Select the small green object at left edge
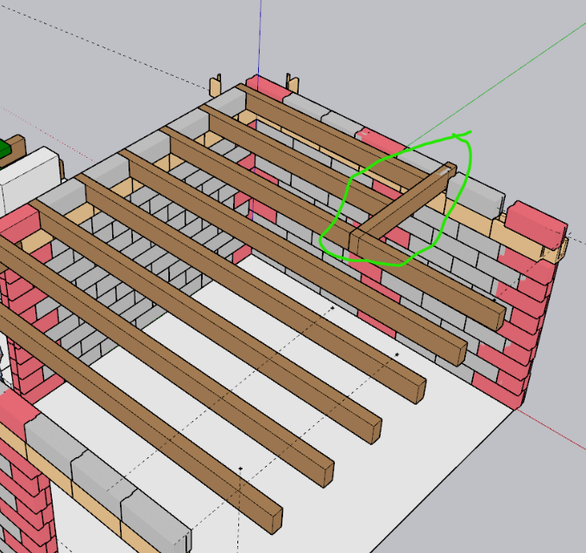The height and width of the screenshot is (553, 586). pyautogui.click(x=4, y=148)
